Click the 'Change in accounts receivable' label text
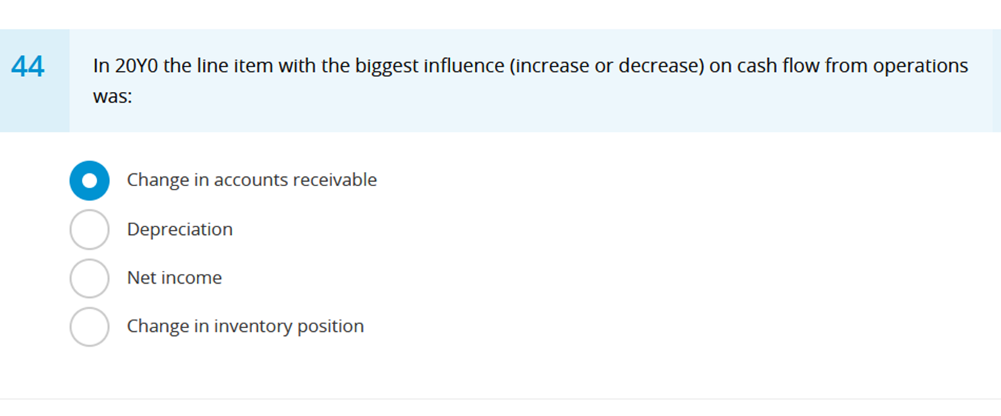This screenshot has width=1001, height=416. coord(251,180)
